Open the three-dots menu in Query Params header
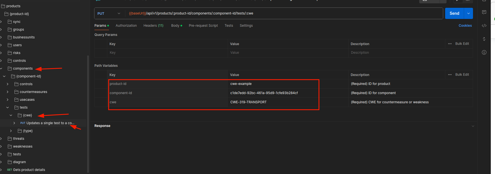495x174 pixels. tap(450, 44)
